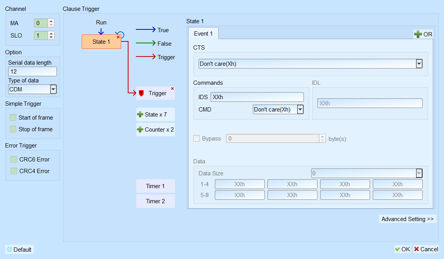The width and height of the screenshot is (444, 259).
Task: Click the Bypass bytes number field
Action: (273, 139)
